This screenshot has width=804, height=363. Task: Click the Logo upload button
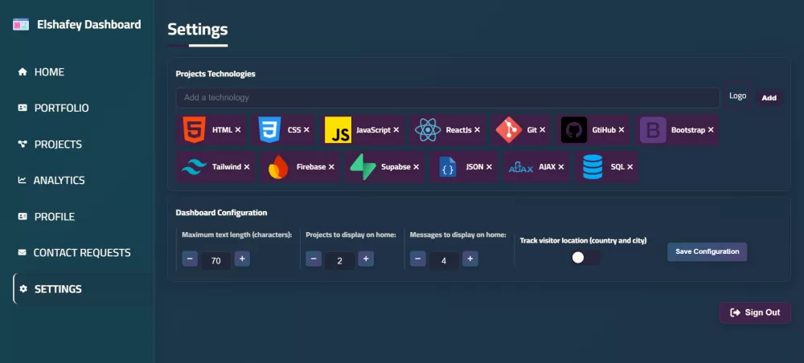[x=738, y=96]
